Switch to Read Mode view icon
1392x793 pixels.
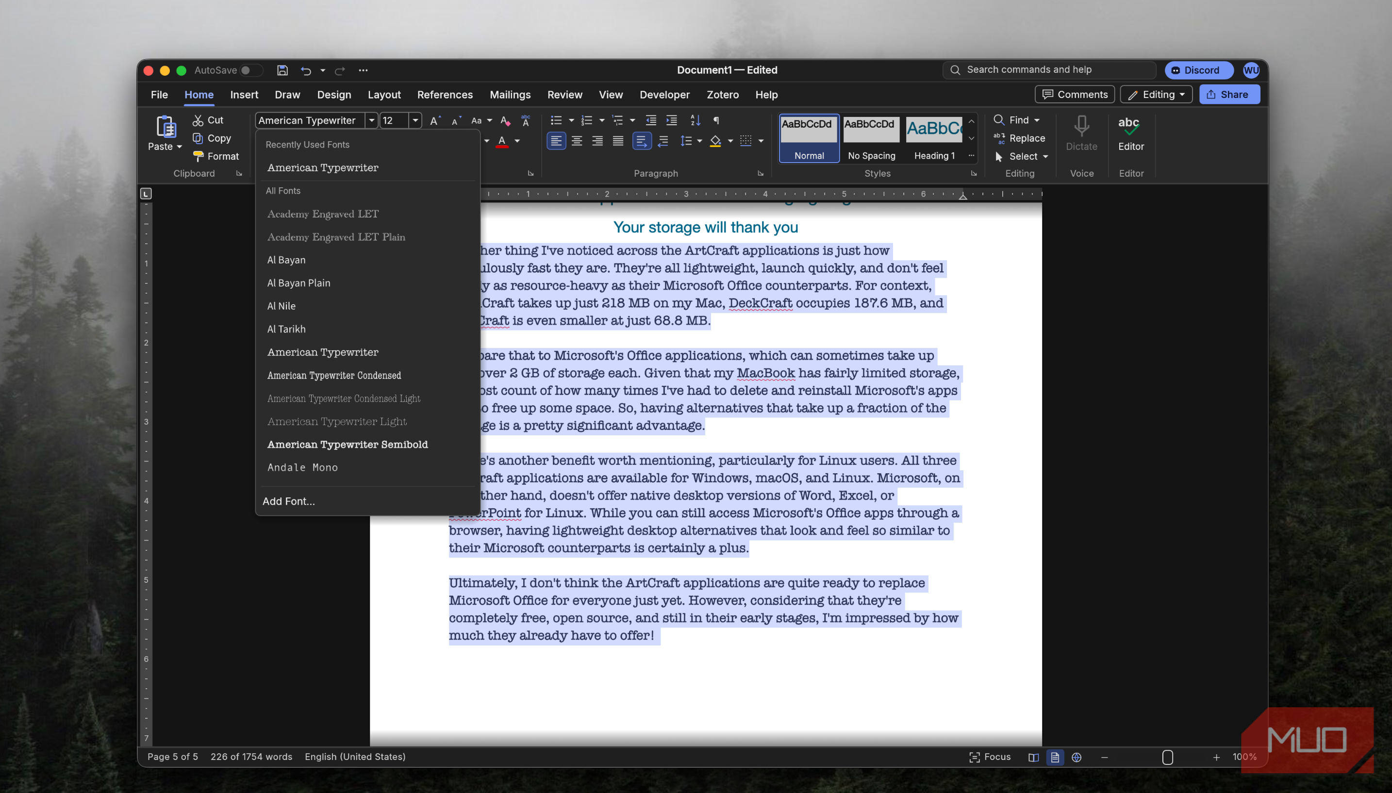(1033, 757)
